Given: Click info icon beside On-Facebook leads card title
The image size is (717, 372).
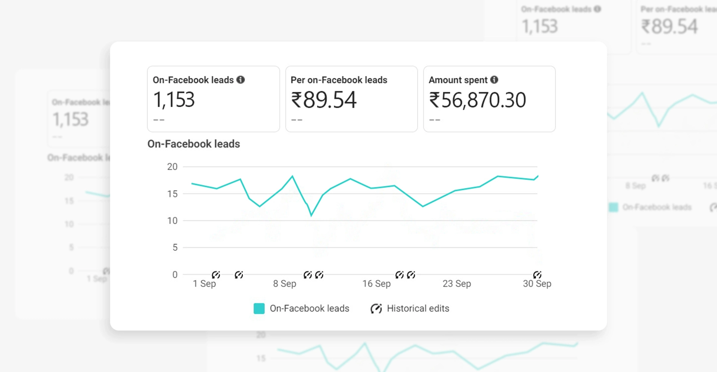Looking at the screenshot, I should [241, 79].
